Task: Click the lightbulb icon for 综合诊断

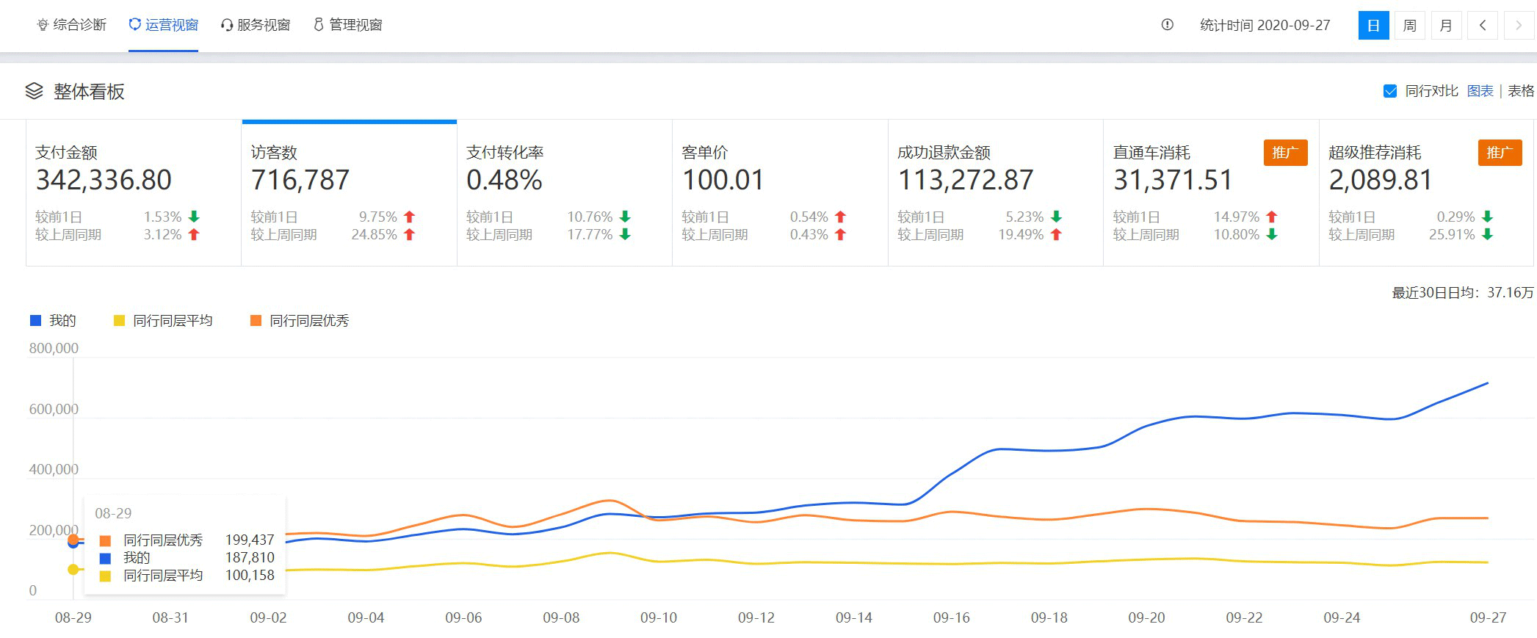Action: click(x=43, y=25)
